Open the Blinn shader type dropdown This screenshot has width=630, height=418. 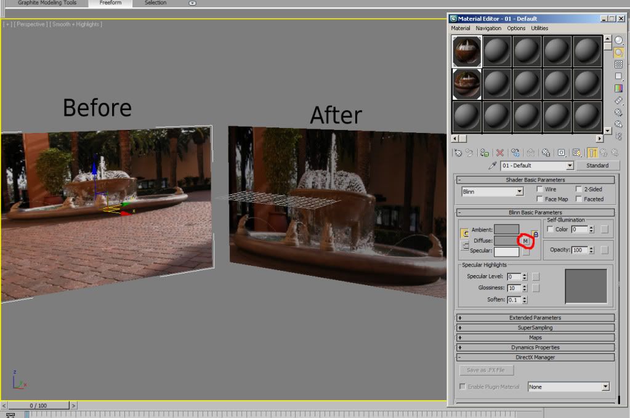pos(519,191)
